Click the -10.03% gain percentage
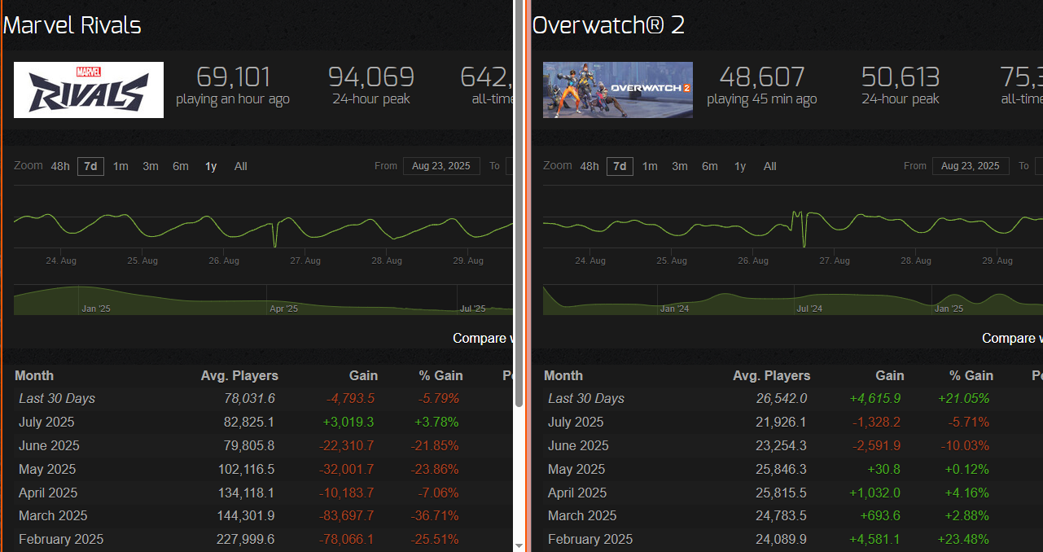Image resolution: width=1043 pixels, height=552 pixels. tap(965, 445)
